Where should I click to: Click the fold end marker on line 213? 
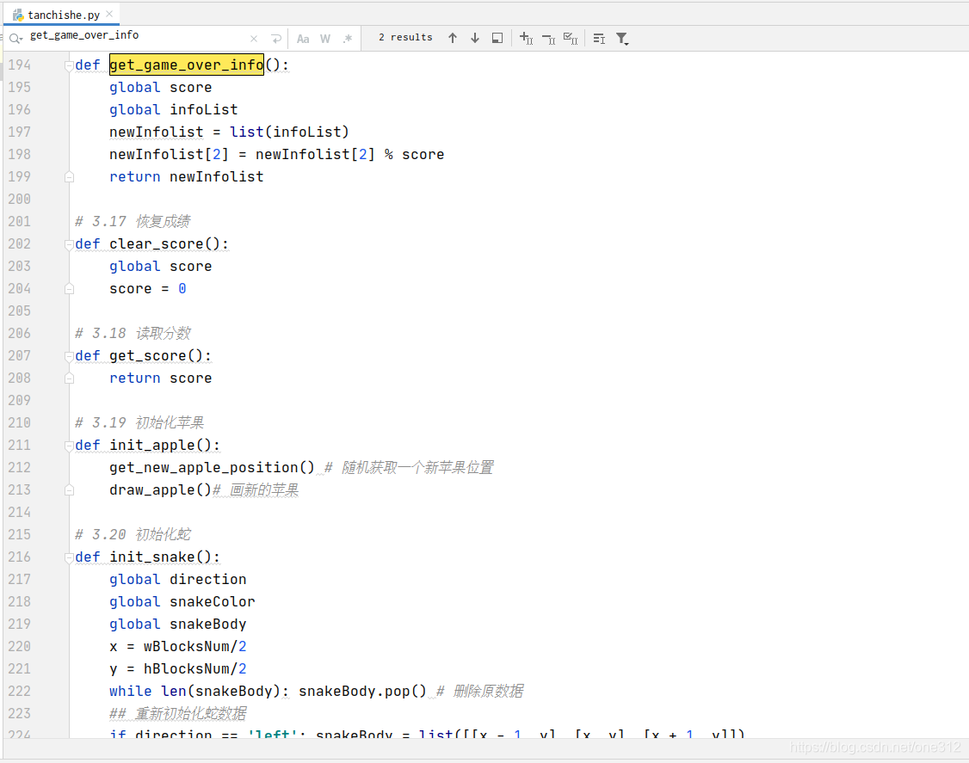(69, 490)
